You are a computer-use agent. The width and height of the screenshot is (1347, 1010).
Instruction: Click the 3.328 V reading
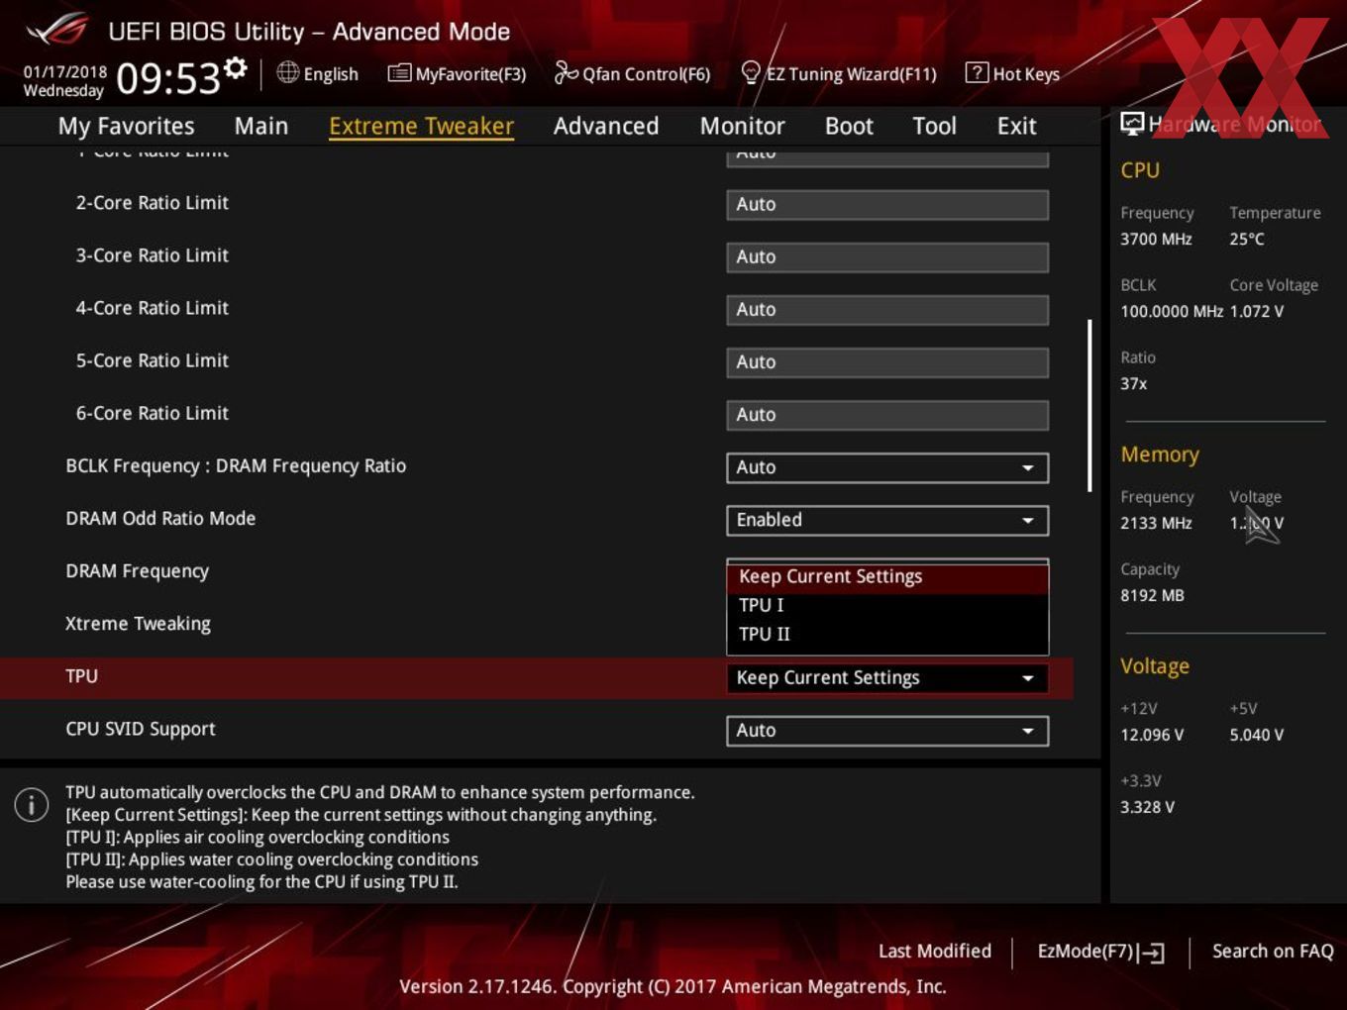tap(1147, 807)
